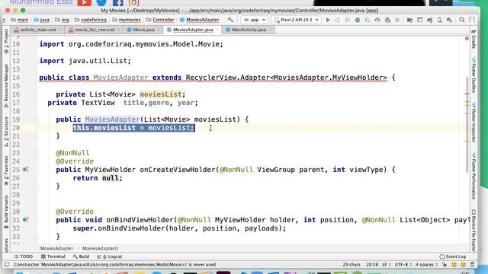Open the AVD Manager phone icon
The height and width of the screenshot is (274, 488).
click(x=439, y=20)
